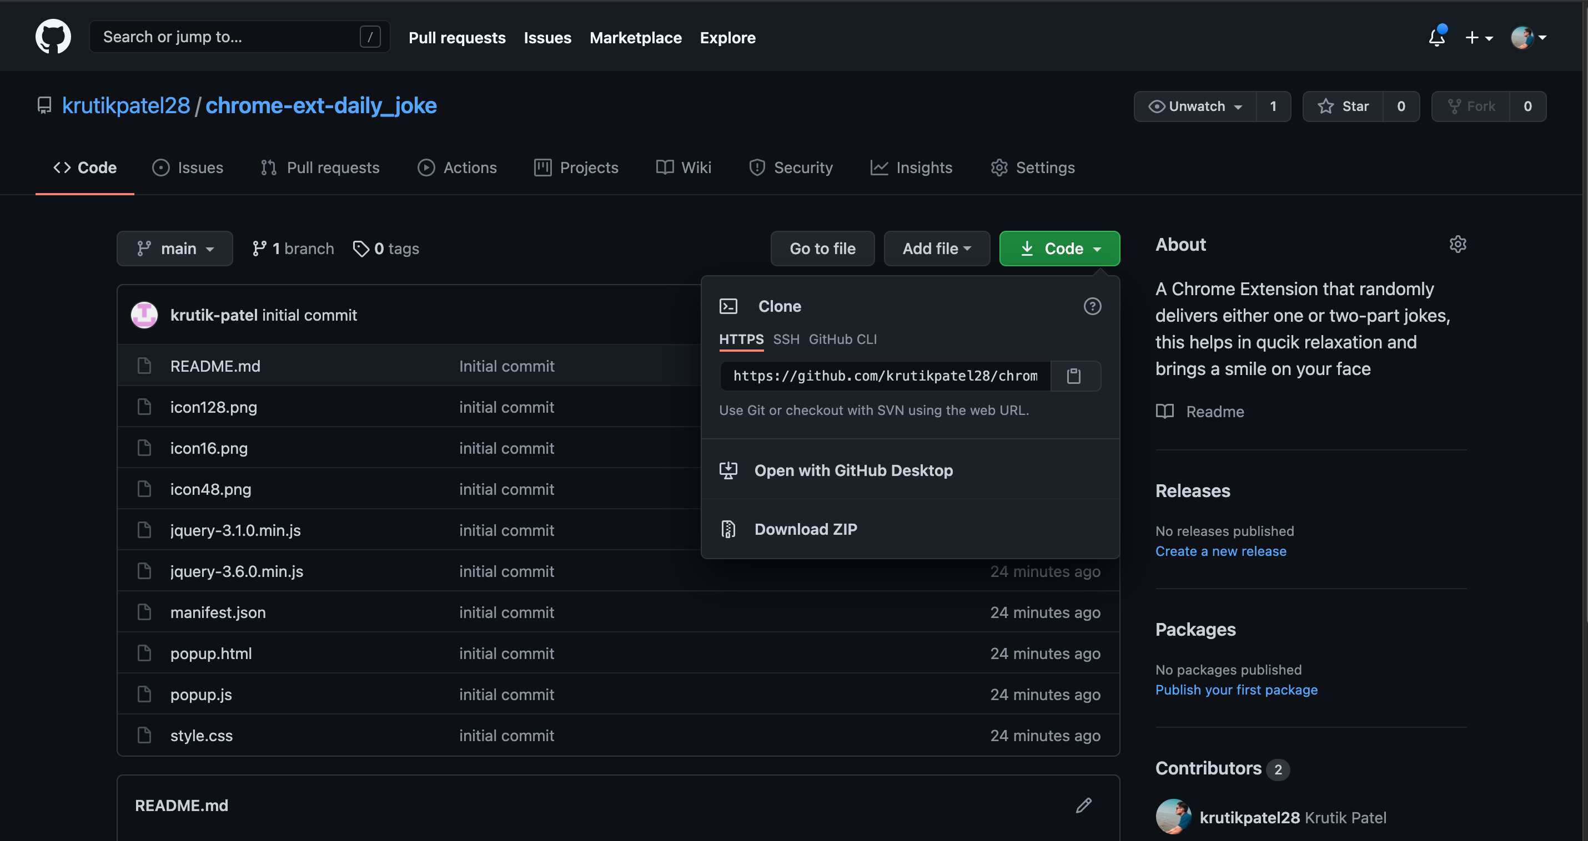Expand the main branch dropdown
Viewport: 1588px width, 841px height.
click(174, 249)
